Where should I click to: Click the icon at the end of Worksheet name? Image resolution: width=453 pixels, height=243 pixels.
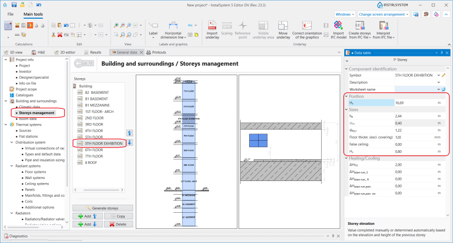(444, 89)
